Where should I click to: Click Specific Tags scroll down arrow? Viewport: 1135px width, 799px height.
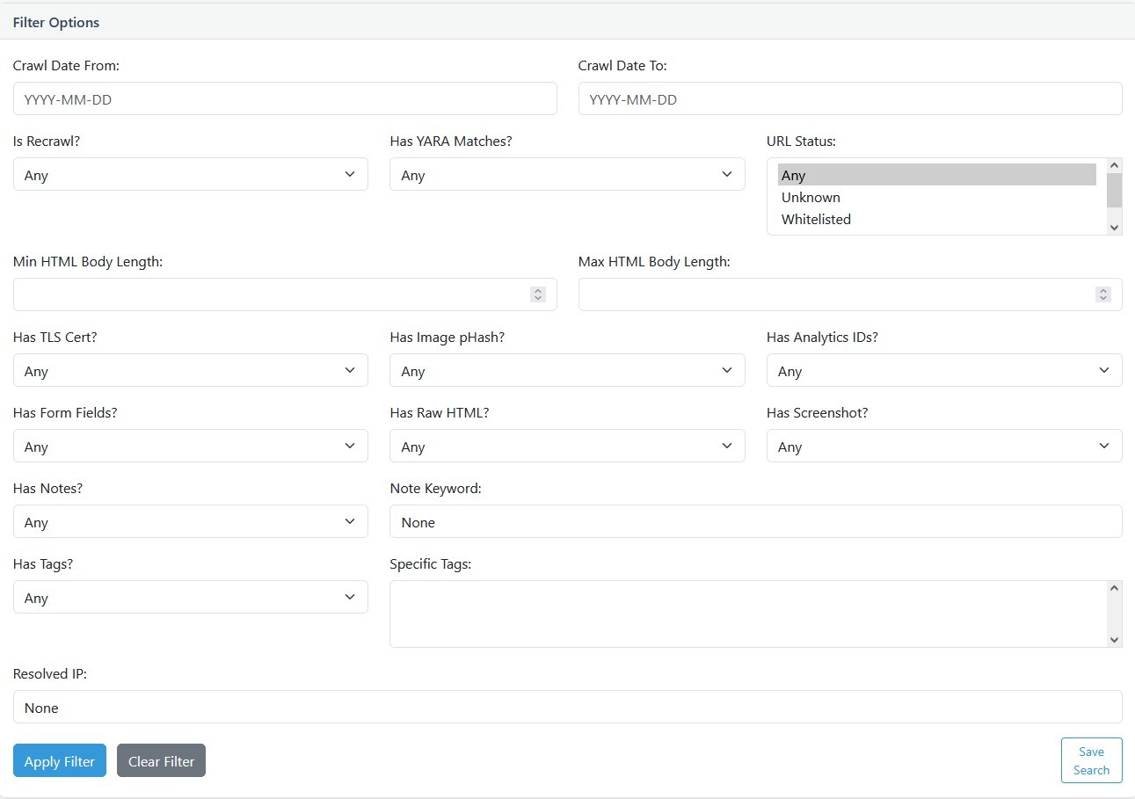1115,640
